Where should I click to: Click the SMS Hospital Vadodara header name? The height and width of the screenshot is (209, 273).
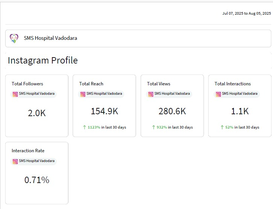(x=50, y=38)
